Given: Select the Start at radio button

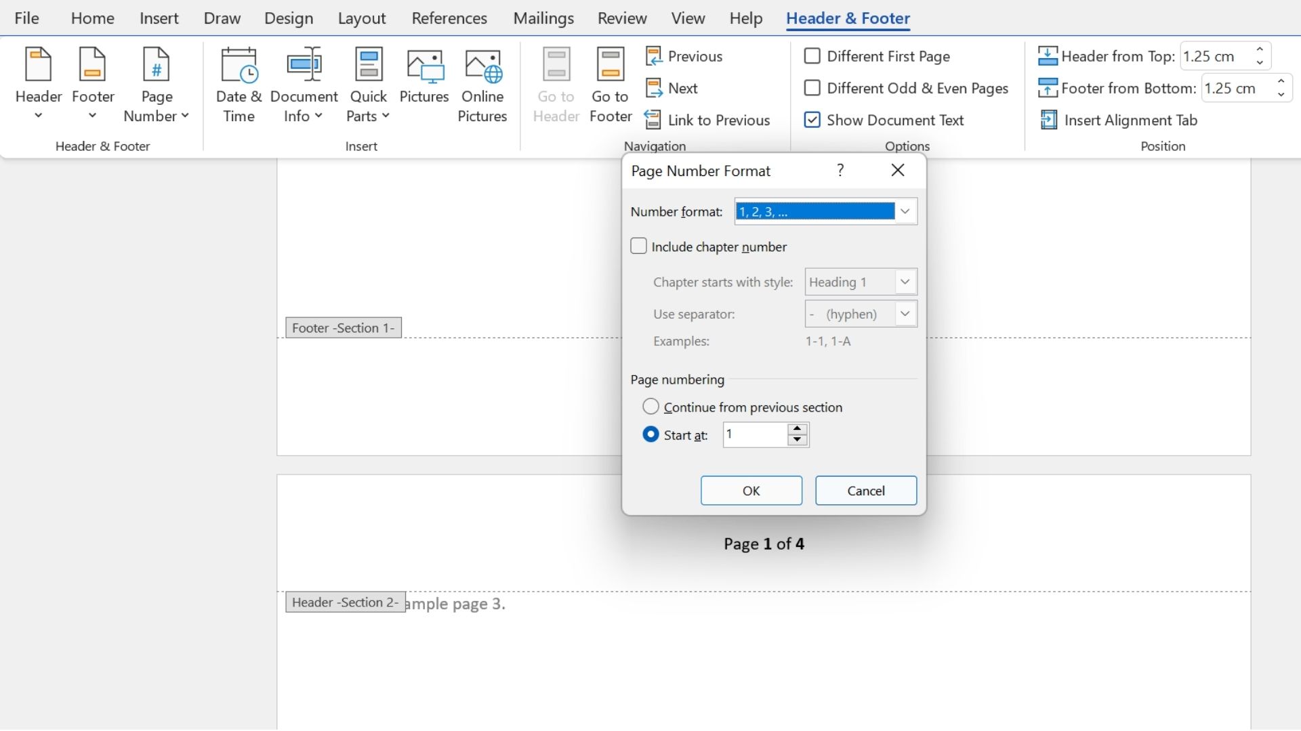Looking at the screenshot, I should coord(650,434).
